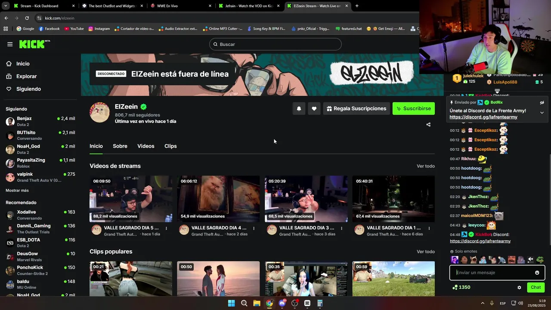This screenshot has width=551, height=310.
Task: Open VALLE SAGRADO DIA 5 video thumbnail
Action: point(131,198)
